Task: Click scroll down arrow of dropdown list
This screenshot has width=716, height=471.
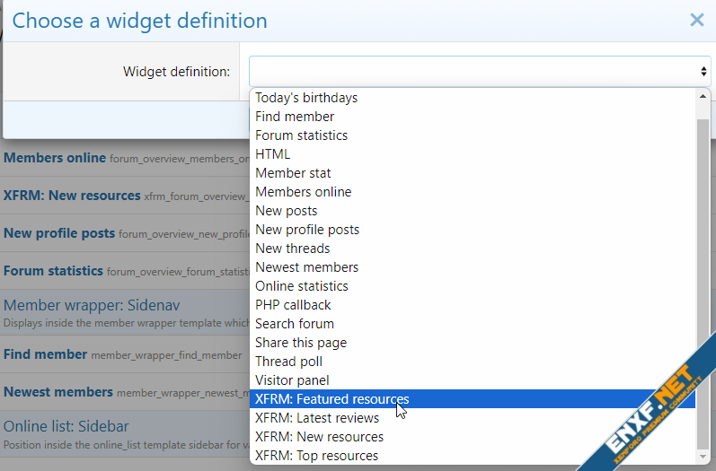Action: click(x=703, y=457)
